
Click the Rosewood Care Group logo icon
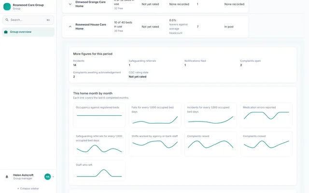click(x=7, y=6)
